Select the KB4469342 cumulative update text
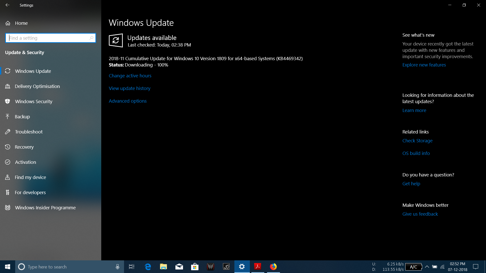 click(x=206, y=58)
